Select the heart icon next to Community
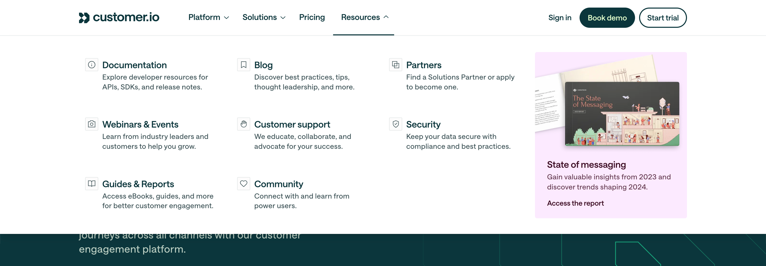This screenshot has width=766, height=266. point(243,184)
